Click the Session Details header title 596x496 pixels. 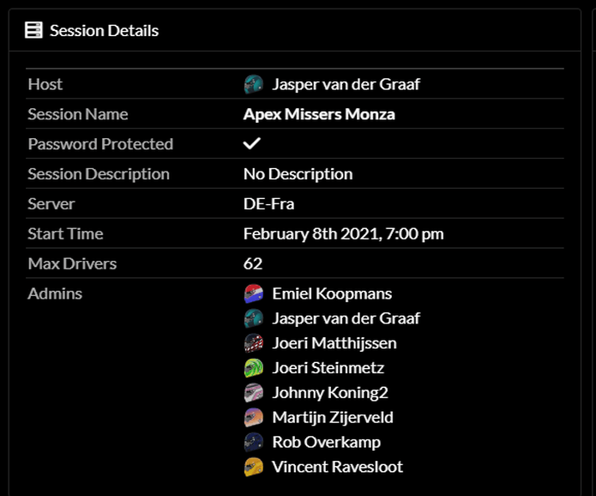(104, 30)
